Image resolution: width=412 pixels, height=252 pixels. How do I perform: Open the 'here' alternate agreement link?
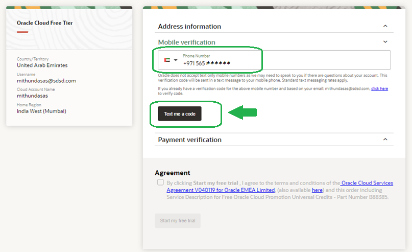click(317, 190)
